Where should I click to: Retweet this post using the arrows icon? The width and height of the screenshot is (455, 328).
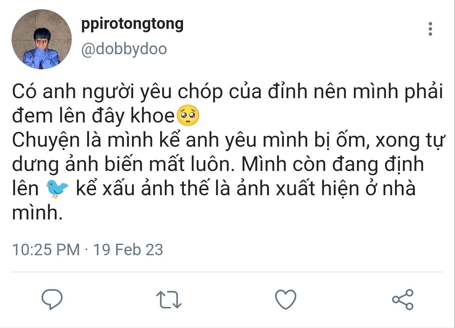[169, 299]
